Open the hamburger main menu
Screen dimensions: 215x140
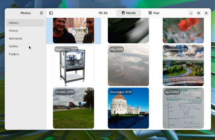click(41, 13)
